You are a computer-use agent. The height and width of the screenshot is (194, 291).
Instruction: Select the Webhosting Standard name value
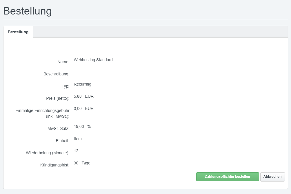(x=93, y=60)
